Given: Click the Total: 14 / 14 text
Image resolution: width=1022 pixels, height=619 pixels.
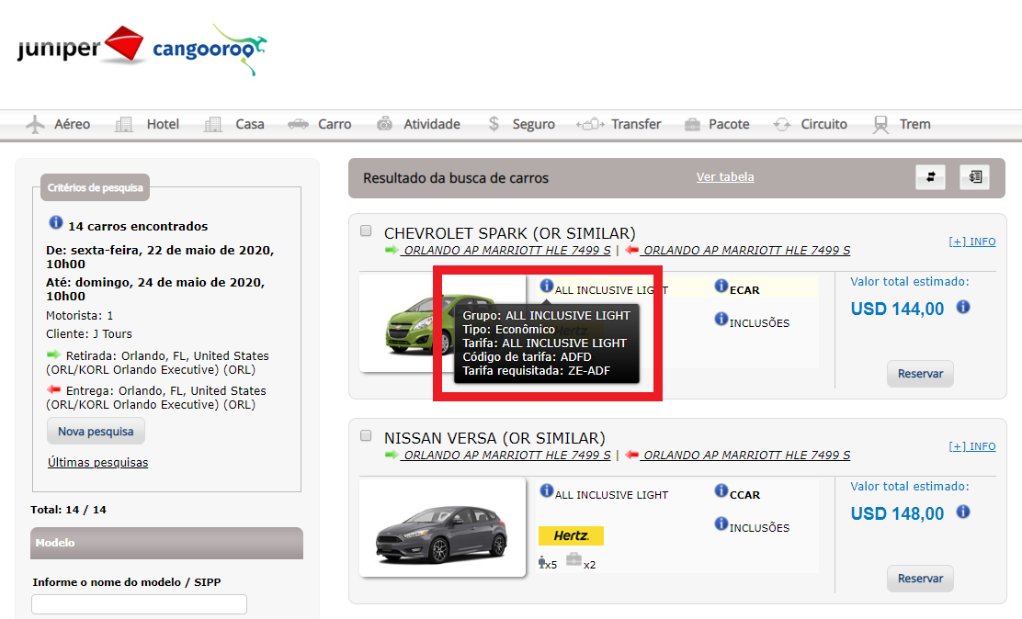Looking at the screenshot, I should [x=68, y=510].
